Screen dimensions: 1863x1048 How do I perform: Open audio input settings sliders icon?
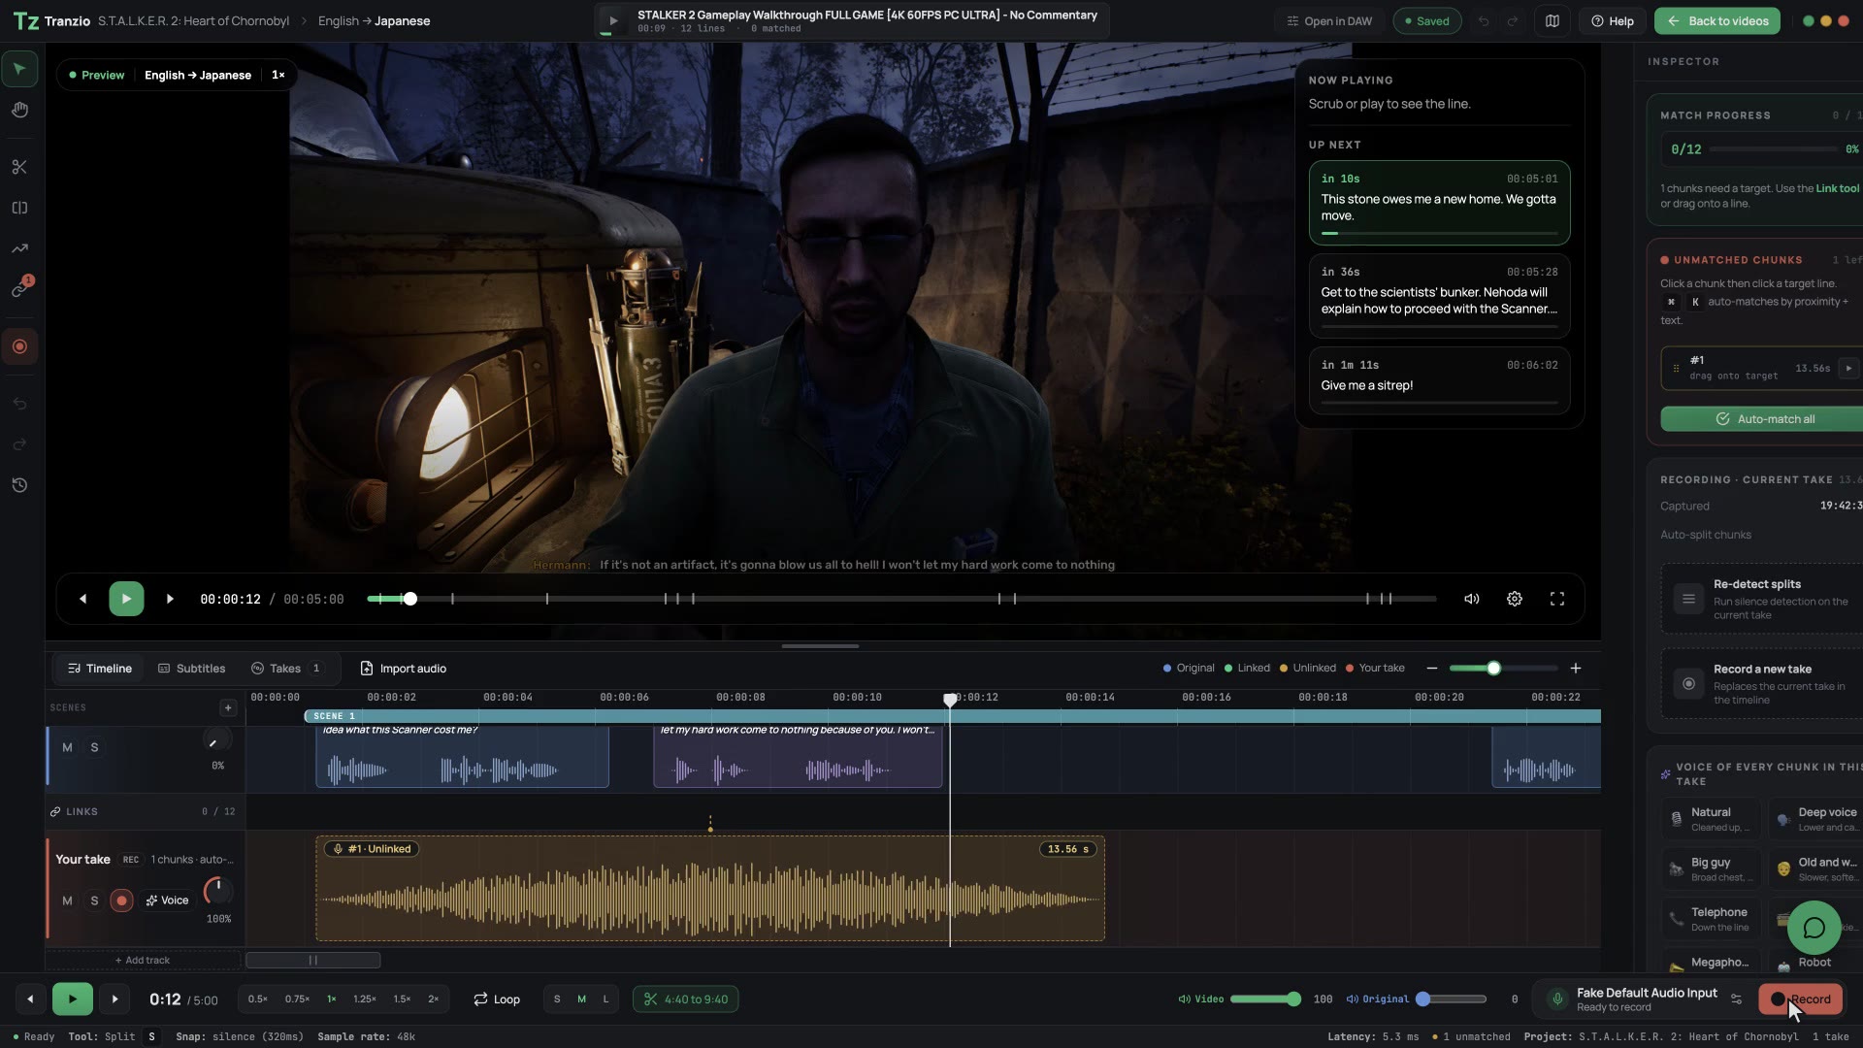pyautogui.click(x=1736, y=999)
